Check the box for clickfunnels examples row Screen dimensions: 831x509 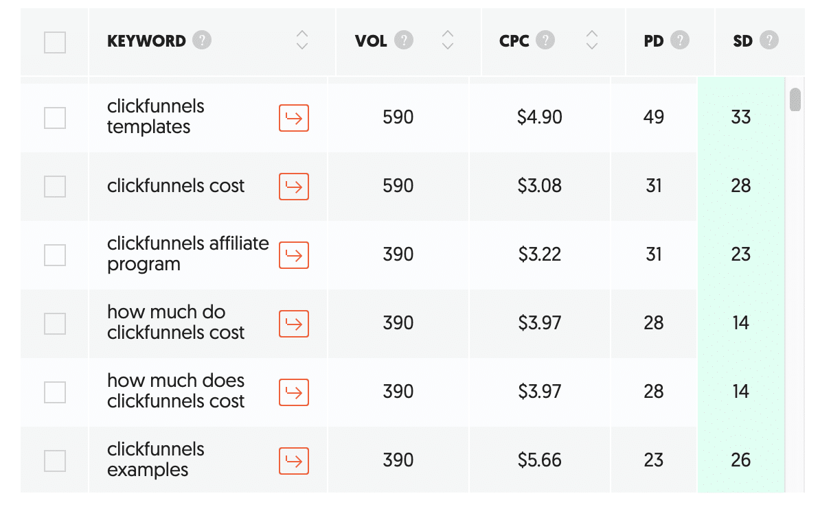coord(55,461)
